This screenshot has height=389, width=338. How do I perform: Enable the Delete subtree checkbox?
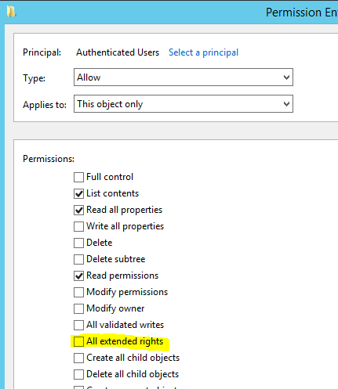pos(78,259)
